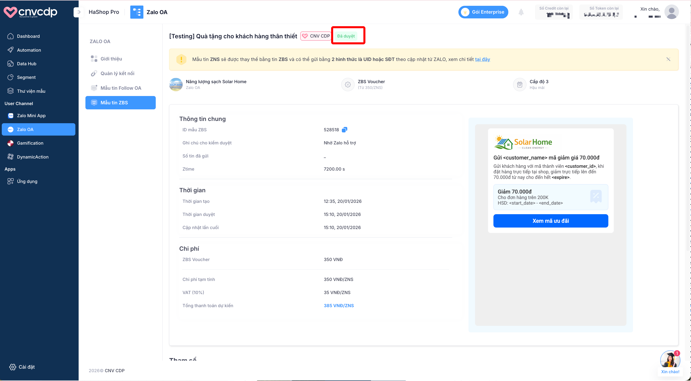Open Dashboard from the sidebar

coord(28,36)
